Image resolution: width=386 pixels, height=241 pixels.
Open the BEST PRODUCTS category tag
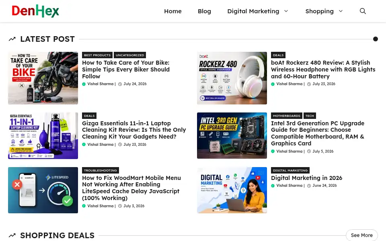click(x=97, y=55)
